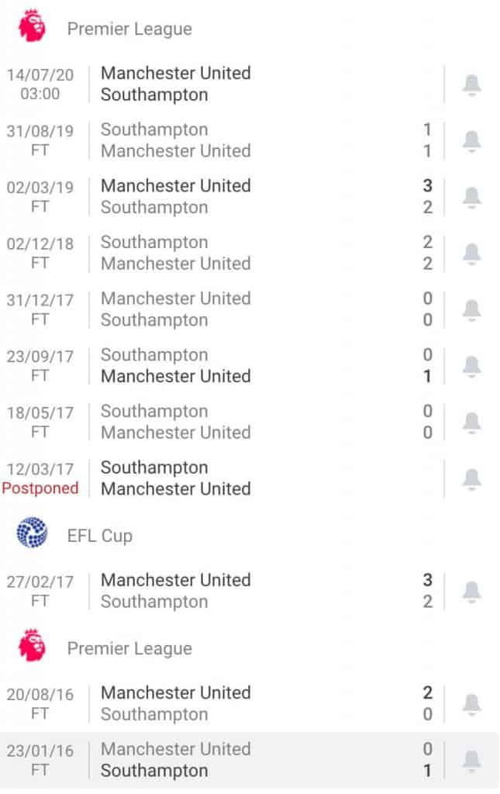Click the bell icon for the postponed match

point(472,478)
